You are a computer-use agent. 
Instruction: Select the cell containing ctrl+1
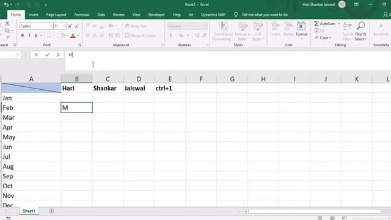[170, 88]
